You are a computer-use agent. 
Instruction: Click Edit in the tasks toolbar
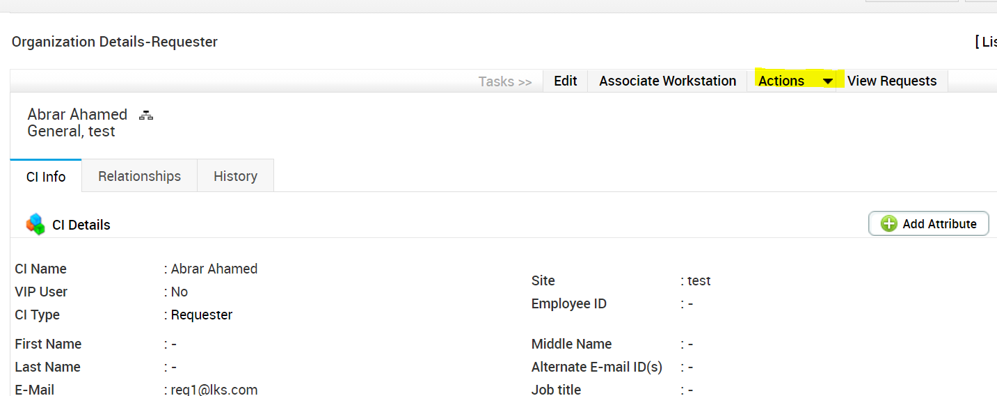[565, 81]
